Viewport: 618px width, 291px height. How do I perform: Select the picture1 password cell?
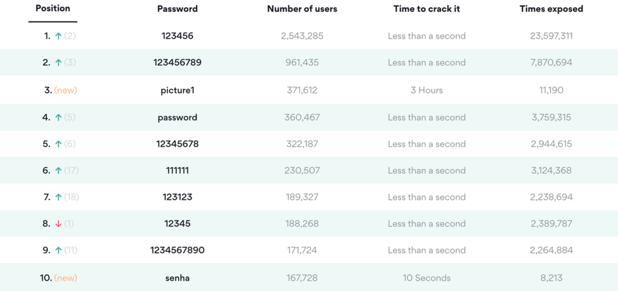[177, 90]
